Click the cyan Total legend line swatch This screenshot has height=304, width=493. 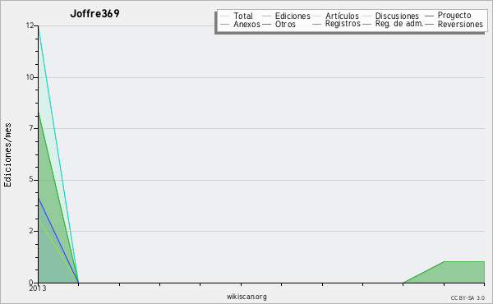coord(225,16)
